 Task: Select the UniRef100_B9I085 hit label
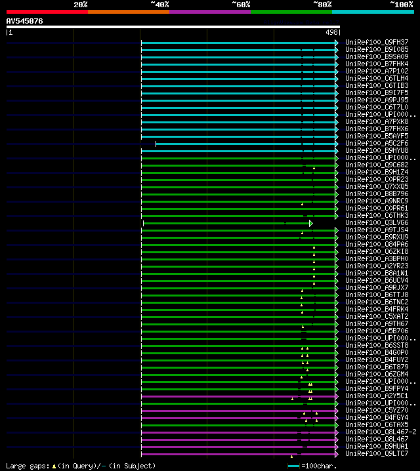pyautogui.click(x=377, y=49)
